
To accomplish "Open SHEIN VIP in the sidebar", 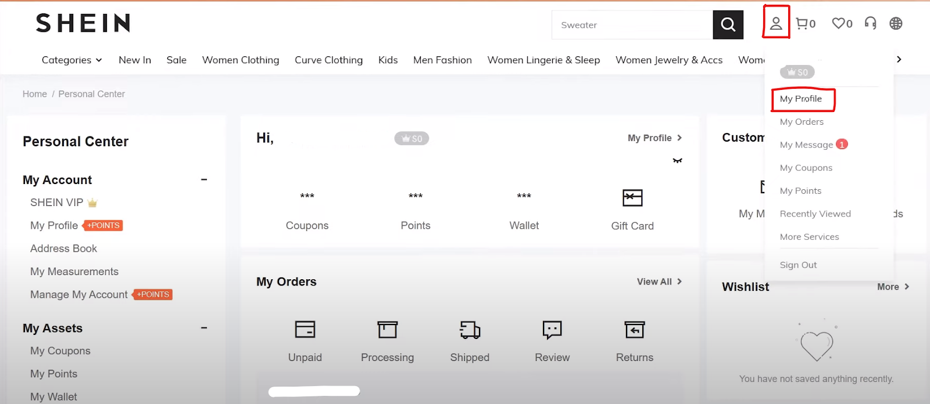I will [x=57, y=203].
